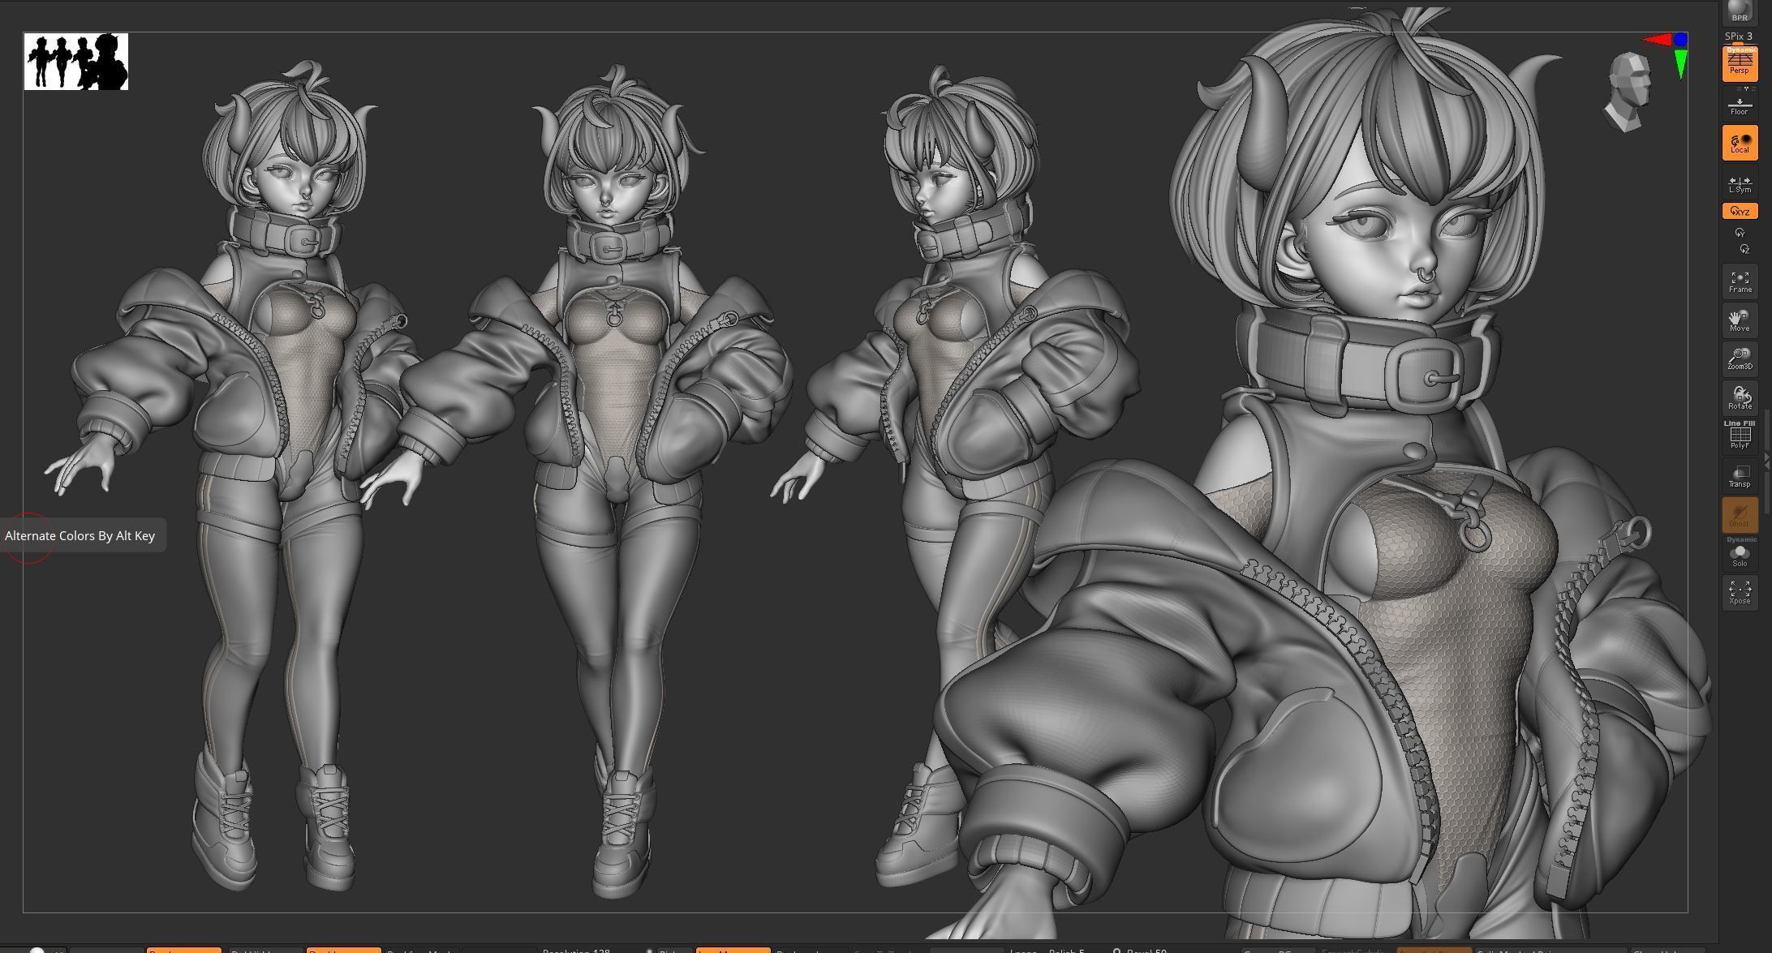Select Z axis rotation mode
This screenshot has width=1772, height=953.
click(x=1744, y=249)
